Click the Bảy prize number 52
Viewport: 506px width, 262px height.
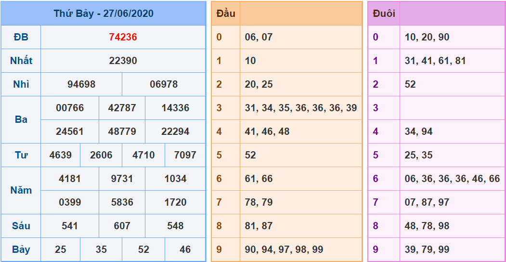pyautogui.click(x=143, y=249)
